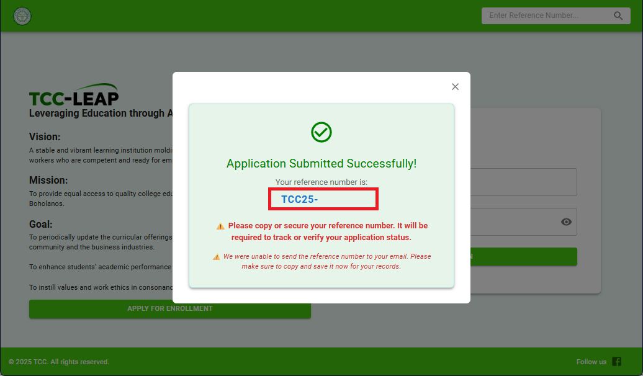Image resolution: width=643 pixels, height=376 pixels.
Task: Click the 2025 TCC copyright text
Action: tap(58, 362)
